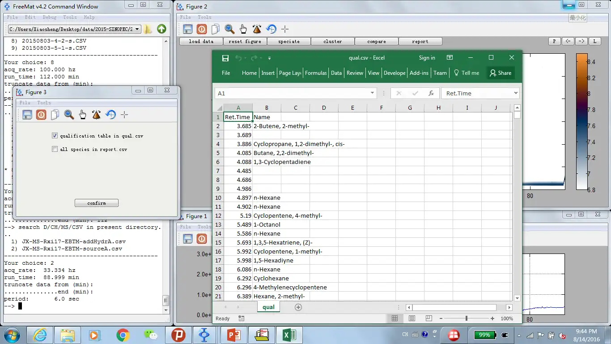Click the macro record icon in Excel status bar

(242, 318)
